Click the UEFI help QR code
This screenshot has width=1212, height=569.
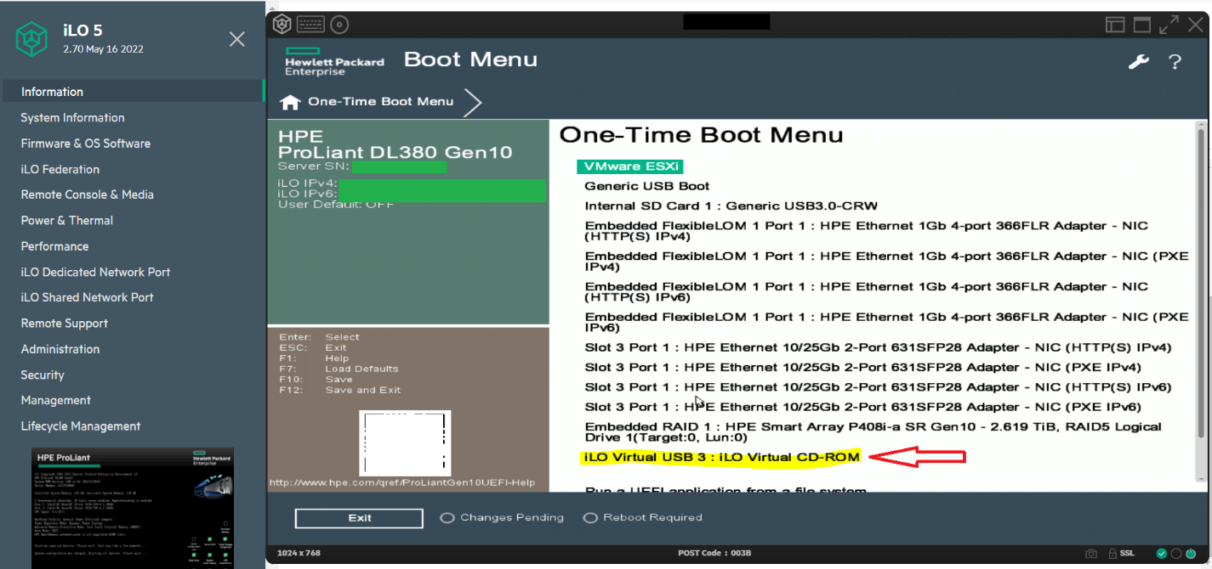point(405,442)
